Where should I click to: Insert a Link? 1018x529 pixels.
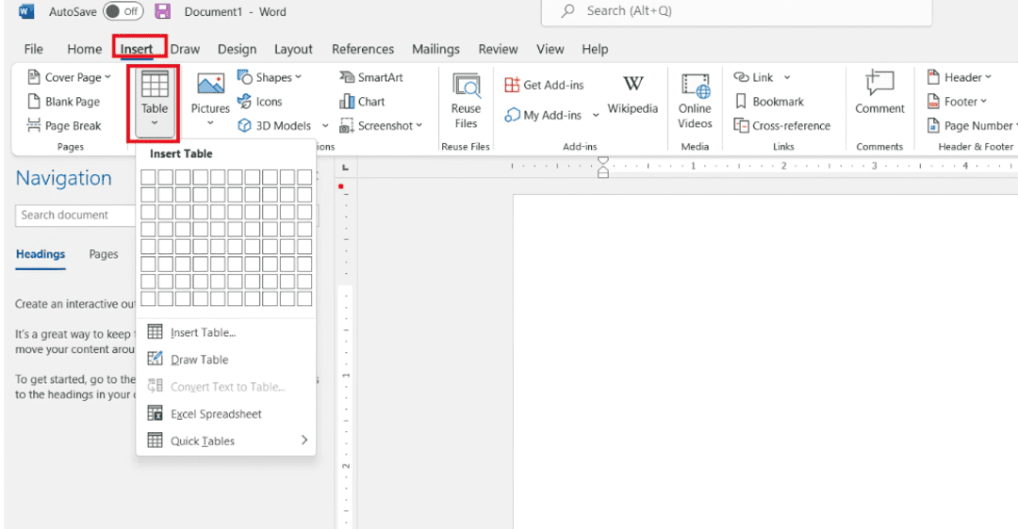point(753,77)
